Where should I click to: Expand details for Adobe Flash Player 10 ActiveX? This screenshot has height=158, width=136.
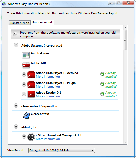24,74
